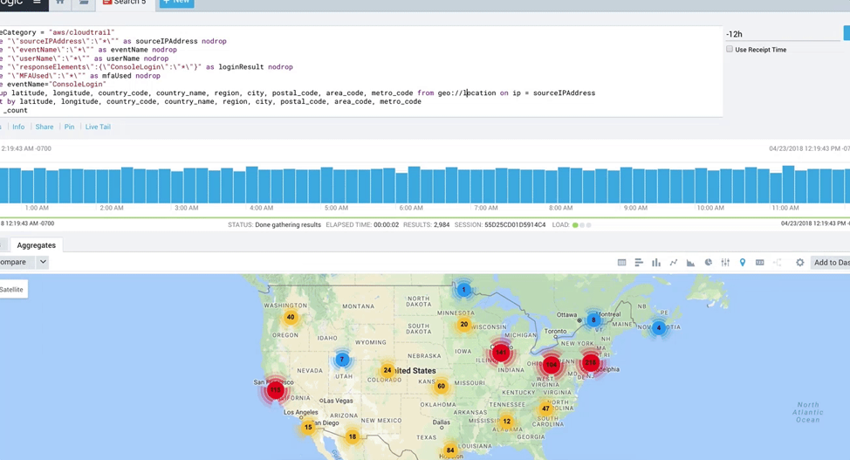The image size is (850, 460).
Task: Select the greyed Sankey diagram icon
Action: [778, 263]
